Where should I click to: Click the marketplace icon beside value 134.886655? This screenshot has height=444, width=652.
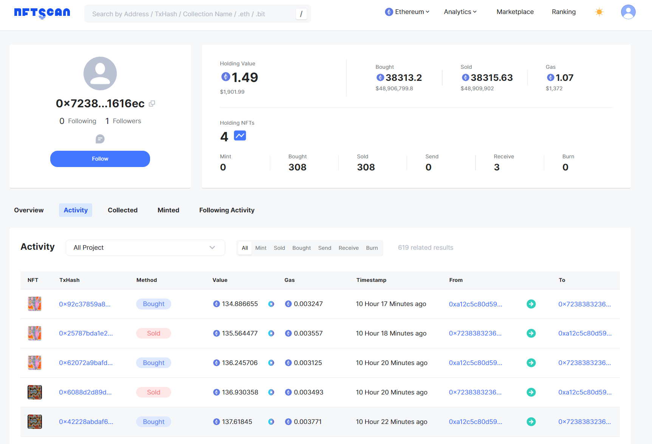pyautogui.click(x=271, y=304)
